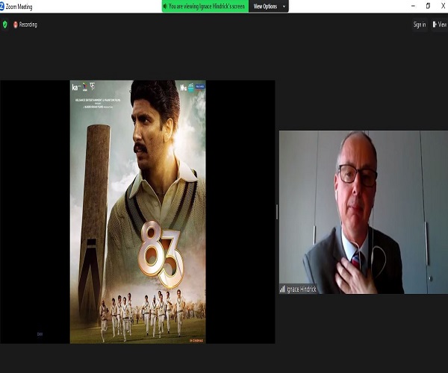
Task: Click the signal strength bars by Ignace Hindrick's name
Action: coord(282,289)
